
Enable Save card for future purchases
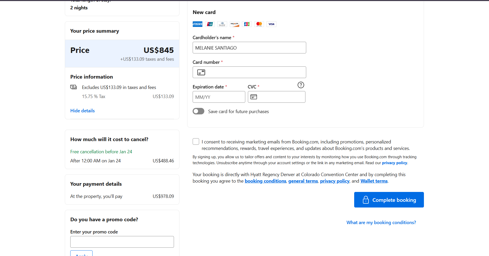(x=199, y=111)
